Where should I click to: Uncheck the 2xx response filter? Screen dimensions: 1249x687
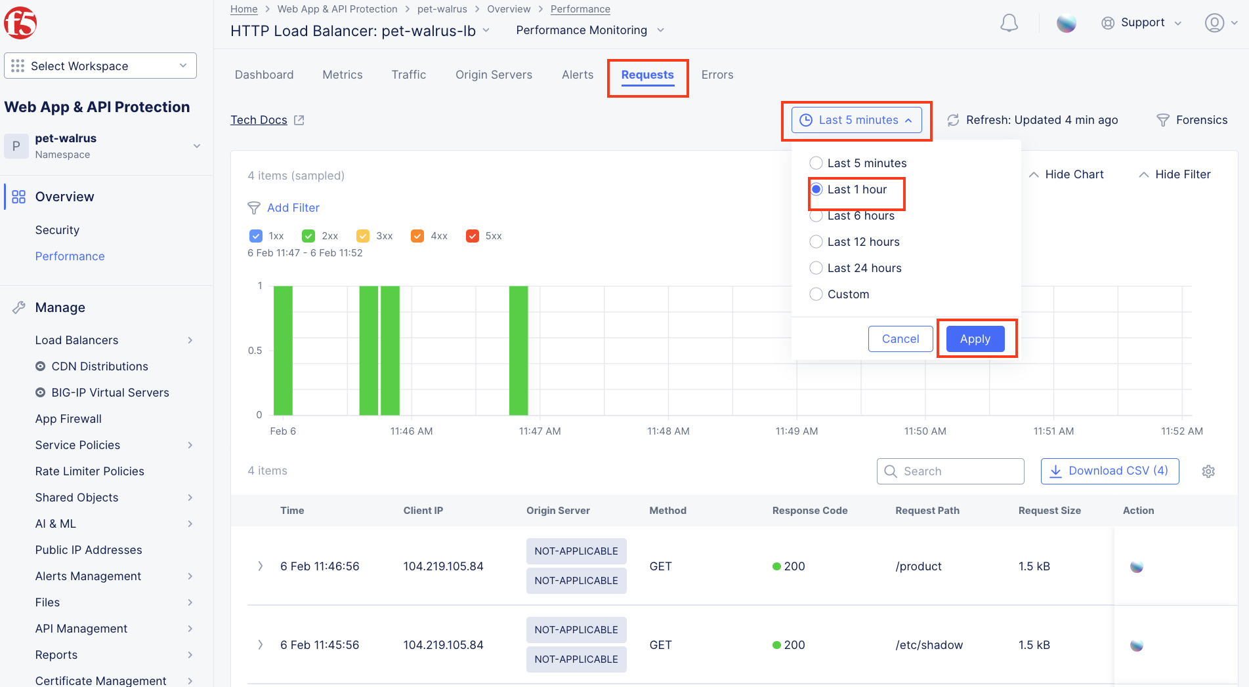308,236
